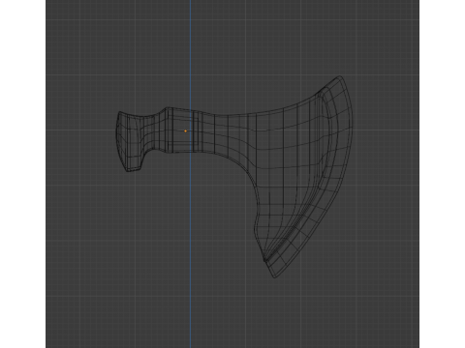
Task: Click the orange object origin dot
Action: pos(185,130)
